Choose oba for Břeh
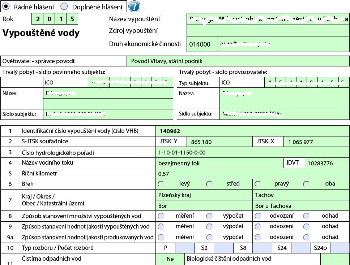 point(306,184)
